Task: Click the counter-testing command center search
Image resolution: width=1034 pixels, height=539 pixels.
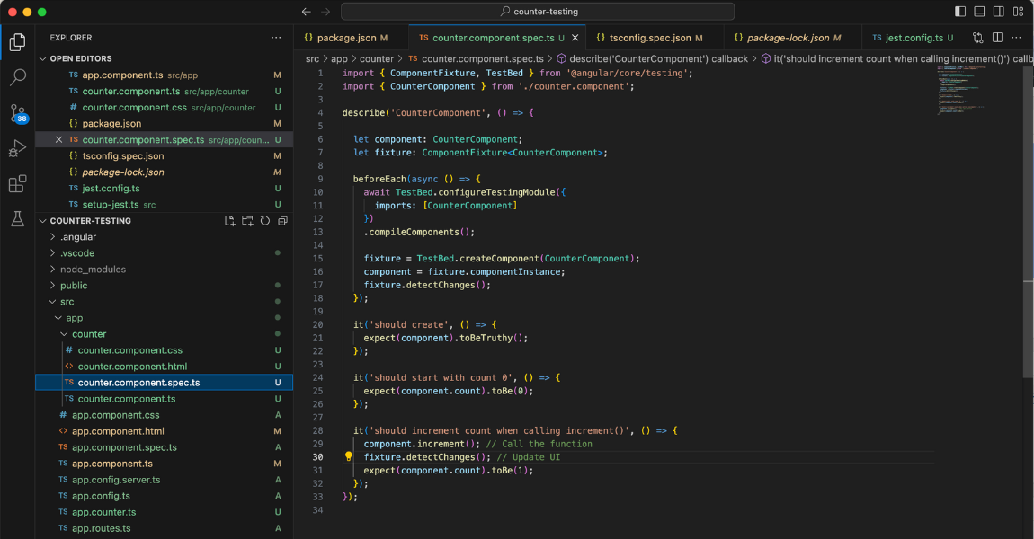Action: tap(538, 12)
